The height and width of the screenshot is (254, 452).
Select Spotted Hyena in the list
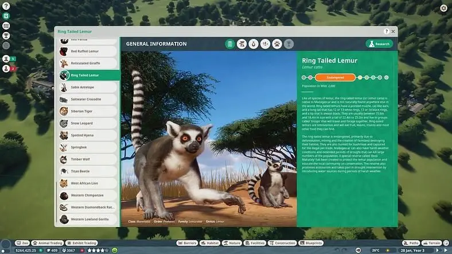88,135
